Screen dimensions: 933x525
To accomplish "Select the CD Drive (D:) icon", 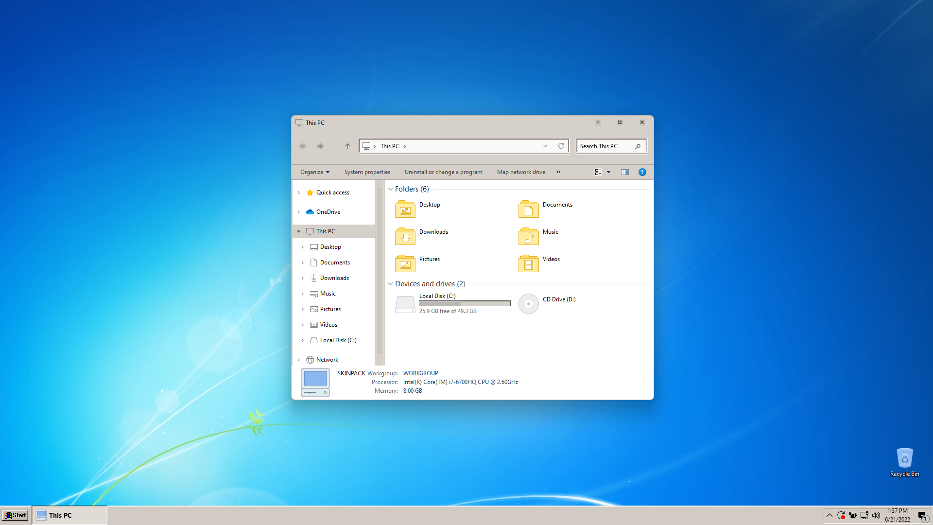I will 529,304.
